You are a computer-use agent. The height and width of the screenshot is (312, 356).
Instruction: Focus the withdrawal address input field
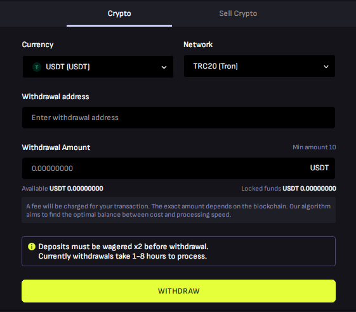(179, 118)
